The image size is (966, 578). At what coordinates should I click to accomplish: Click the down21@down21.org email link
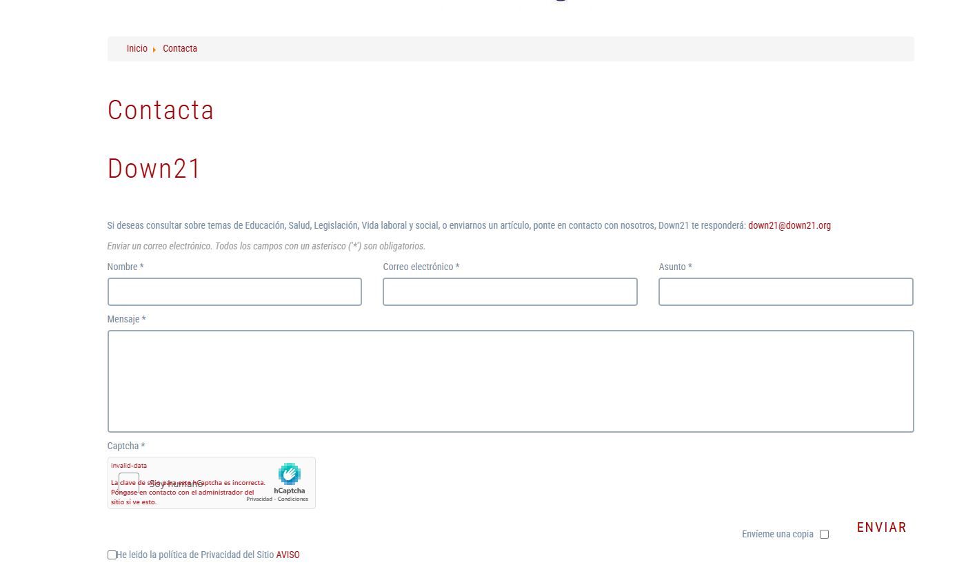(789, 225)
